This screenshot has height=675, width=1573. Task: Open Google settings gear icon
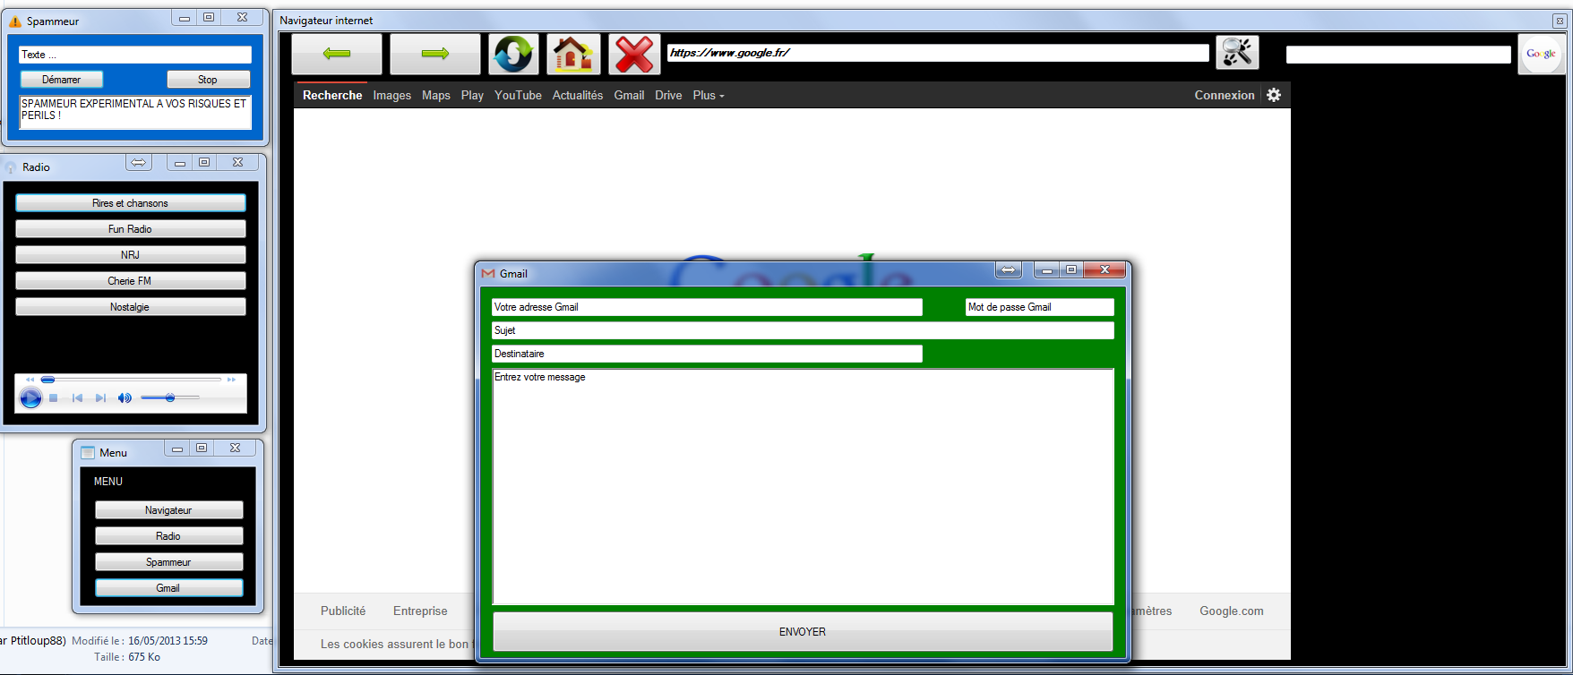[x=1274, y=95]
